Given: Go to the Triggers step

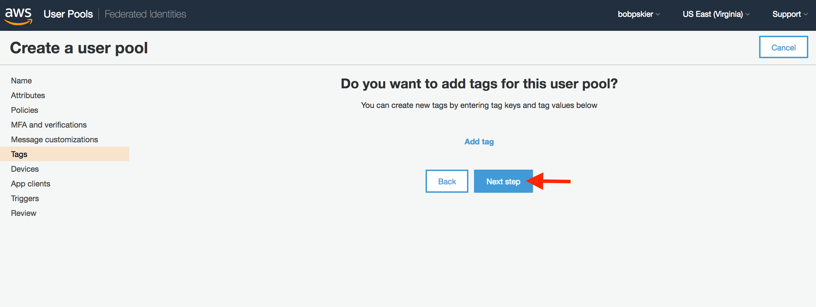Looking at the screenshot, I should 25,198.
